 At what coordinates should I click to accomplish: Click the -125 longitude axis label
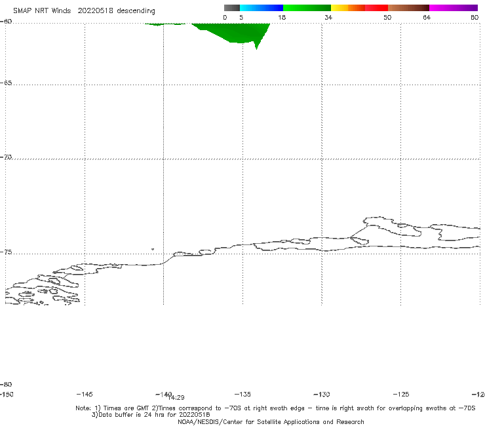click(401, 394)
